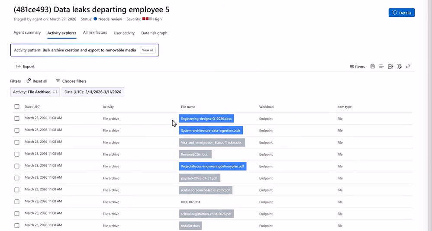Check the Visa_and_Immigration_Status_Tracker.xlsx row checkbox

click(17, 142)
